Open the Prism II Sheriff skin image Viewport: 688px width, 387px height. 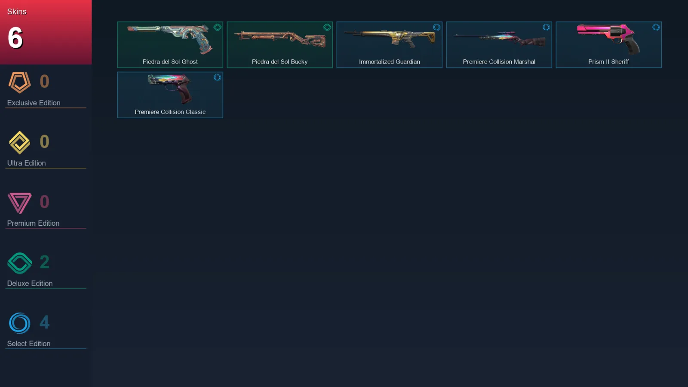click(608, 39)
